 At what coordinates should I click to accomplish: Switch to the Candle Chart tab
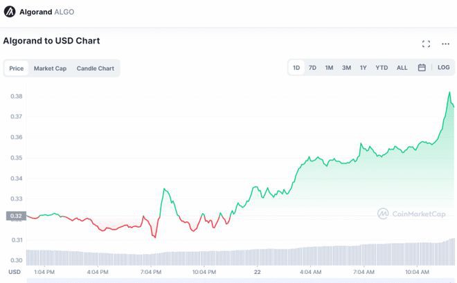[96, 69]
